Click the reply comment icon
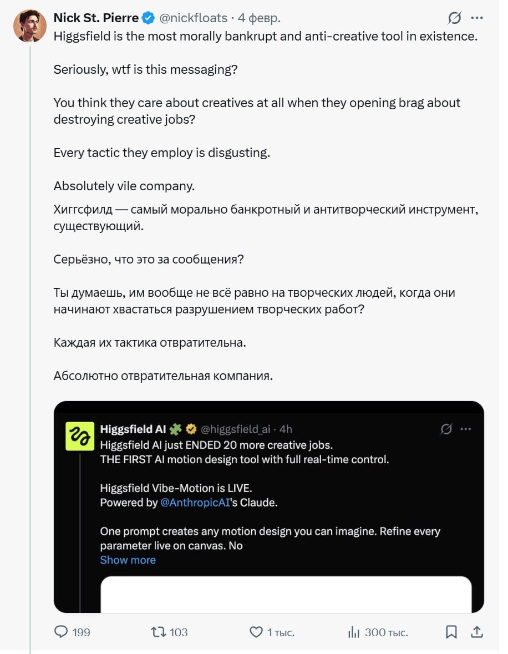Viewport: 508px width, 654px height. coord(60,632)
